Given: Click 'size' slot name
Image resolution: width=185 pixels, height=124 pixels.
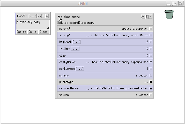Looking at the screenshot, I should pos(62,56).
